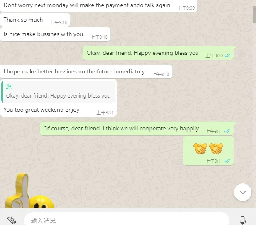
Task: Click the microphone voice message icon
Action: 243,220
